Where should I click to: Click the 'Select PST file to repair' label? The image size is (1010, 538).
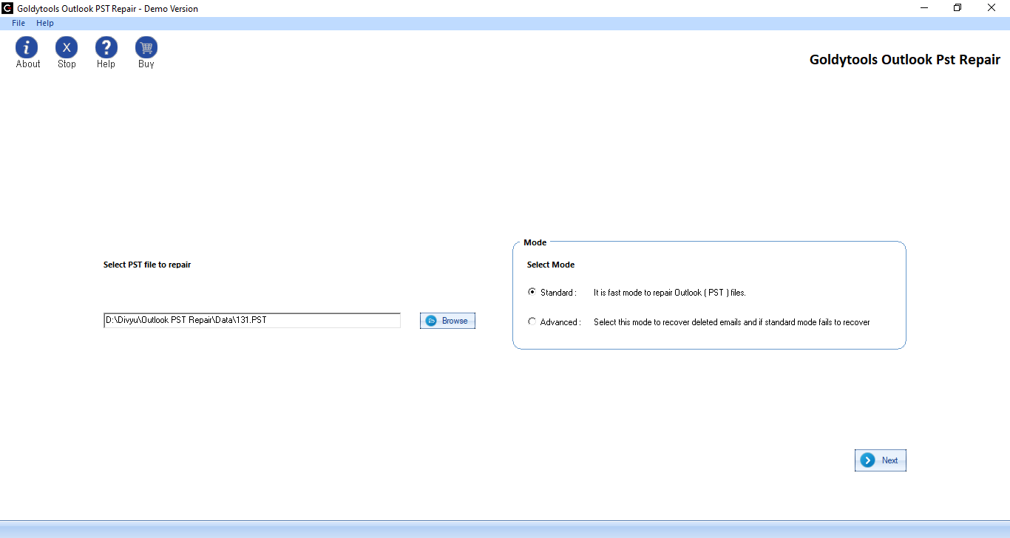point(147,265)
